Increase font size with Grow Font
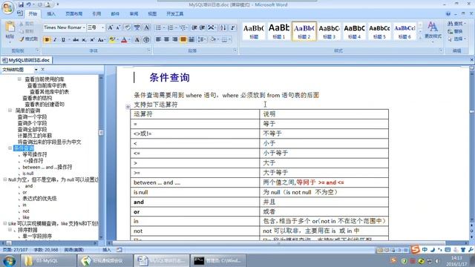Viewport: 475px width, 267px height. [x=111, y=27]
